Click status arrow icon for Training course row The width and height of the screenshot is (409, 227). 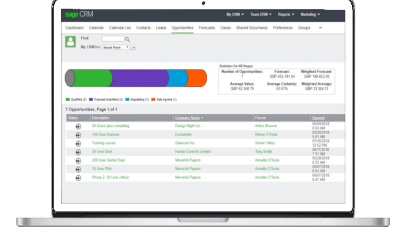coord(78,143)
